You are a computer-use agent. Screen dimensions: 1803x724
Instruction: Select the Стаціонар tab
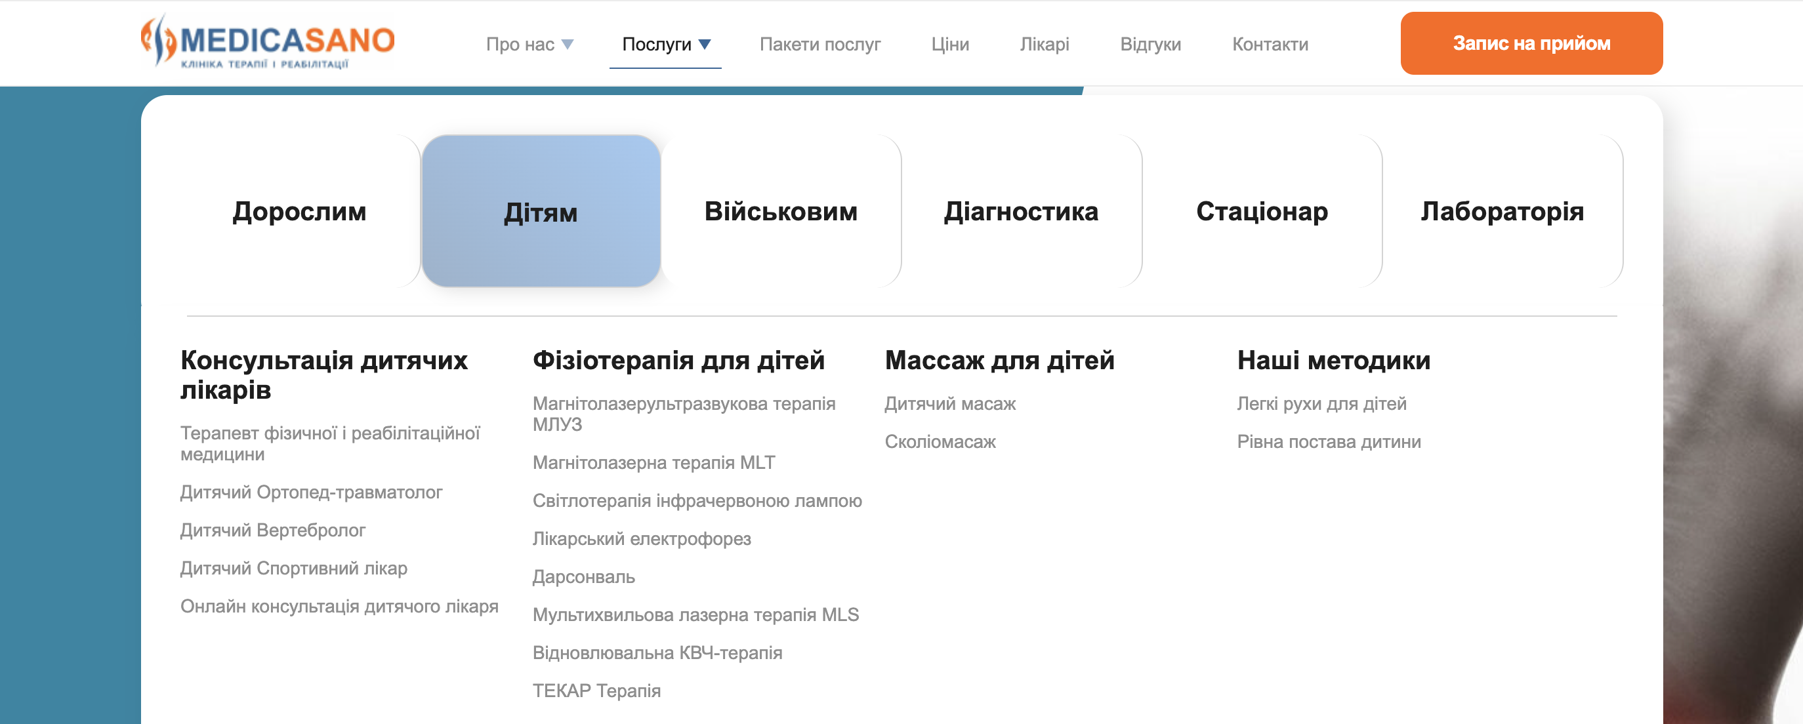(1261, 211)
